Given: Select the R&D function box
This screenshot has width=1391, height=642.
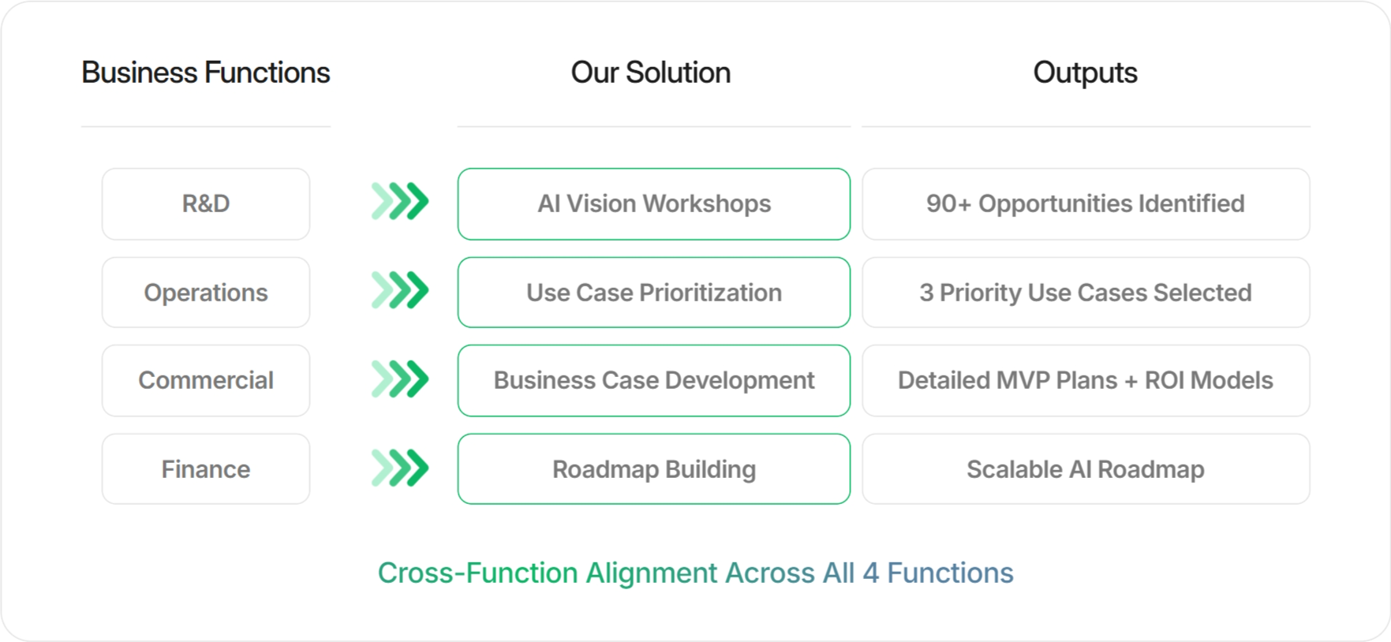Looking at the screenshot, I should 206,203.
